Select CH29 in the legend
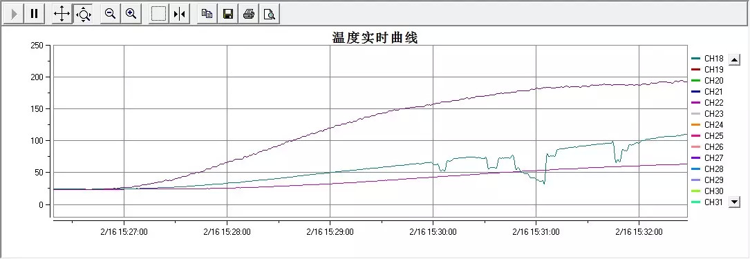Screen dimensions: 750x259 click(708, 180)
